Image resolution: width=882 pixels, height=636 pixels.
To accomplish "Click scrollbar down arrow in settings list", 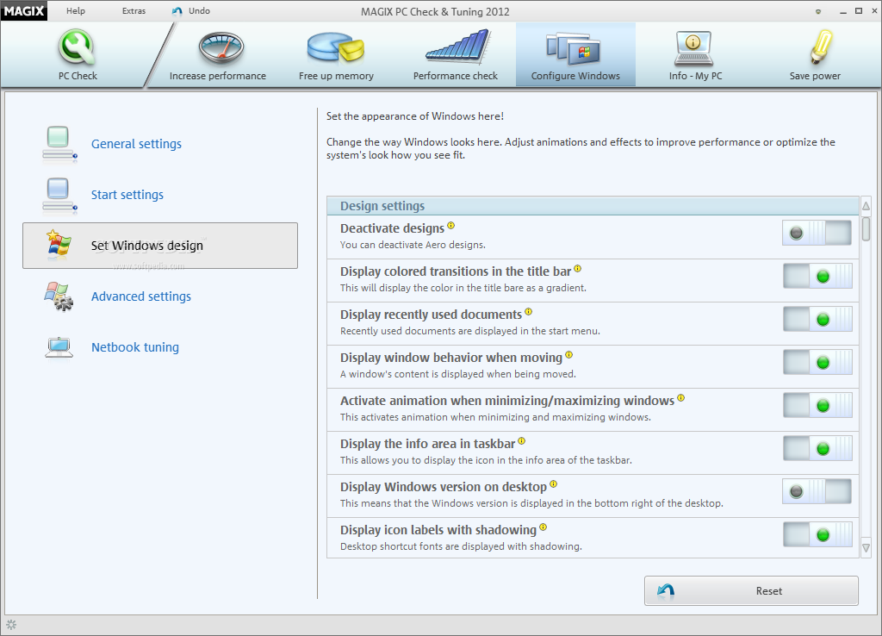I will coord(866,547).
